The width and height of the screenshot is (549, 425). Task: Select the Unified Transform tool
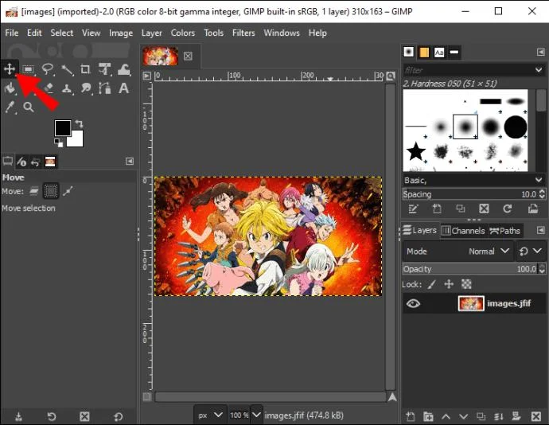(x=104, y=69)
